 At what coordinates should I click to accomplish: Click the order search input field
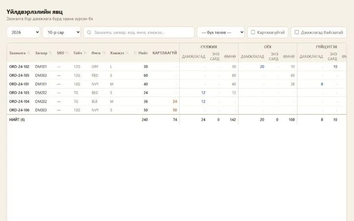[x=139, y=32]
